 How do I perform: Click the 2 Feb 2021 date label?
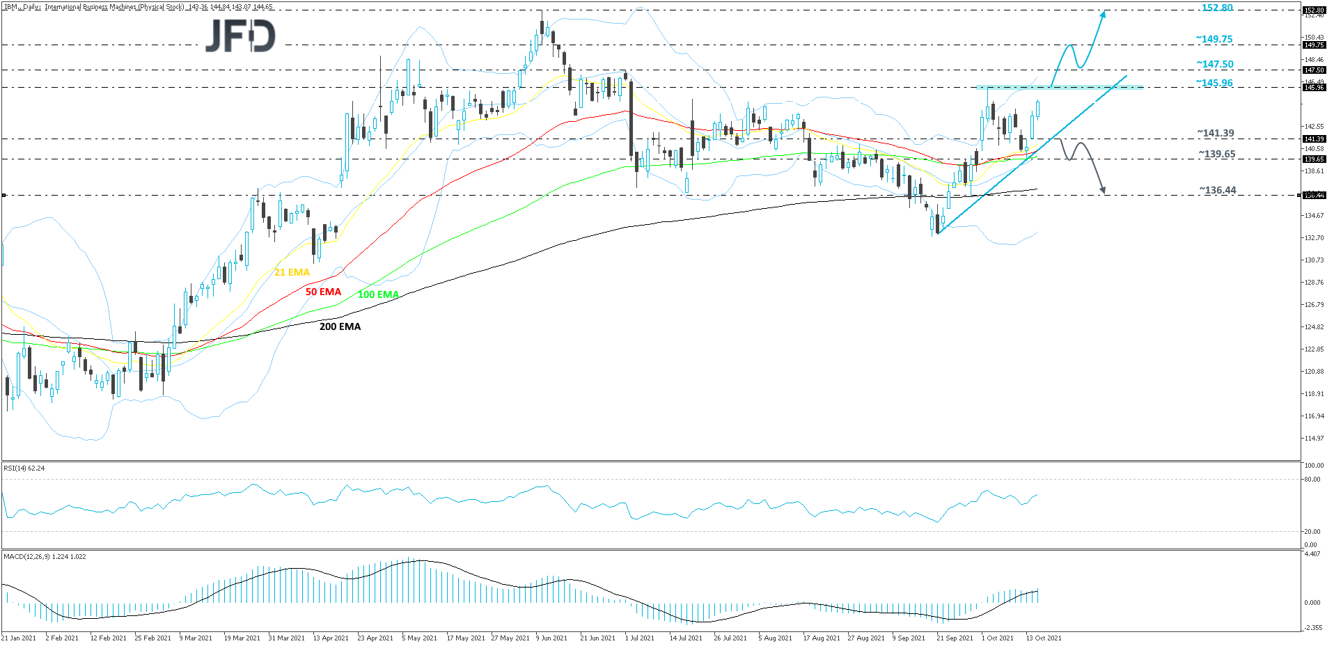62,638
